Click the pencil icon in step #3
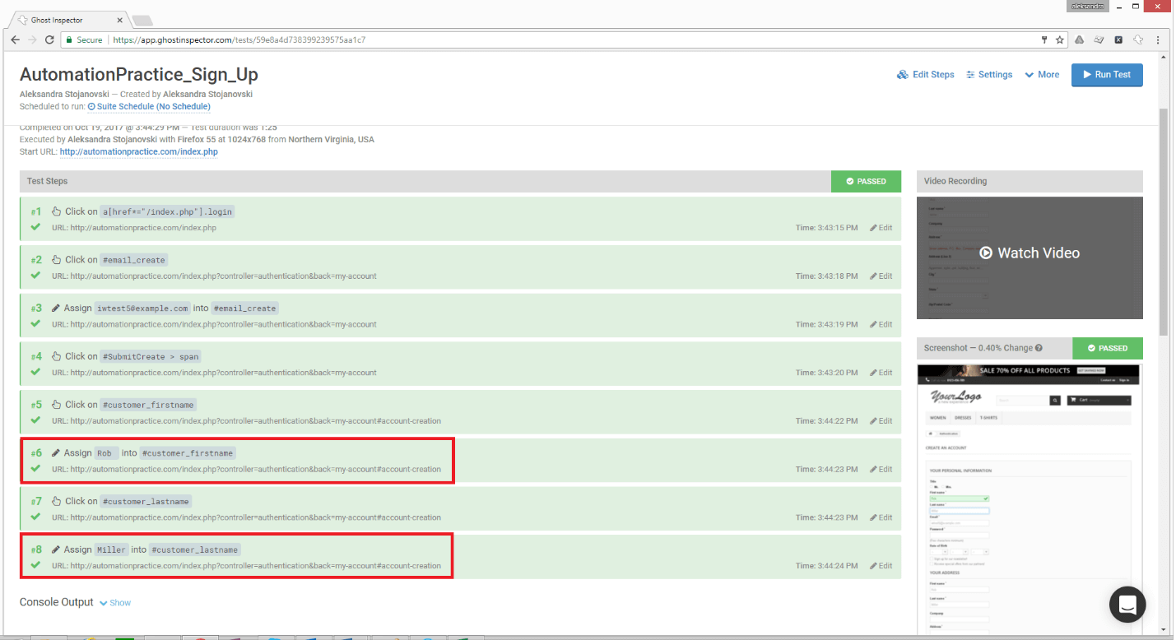The height and width of the screenshot is (640, 1176). pos(56,308)
